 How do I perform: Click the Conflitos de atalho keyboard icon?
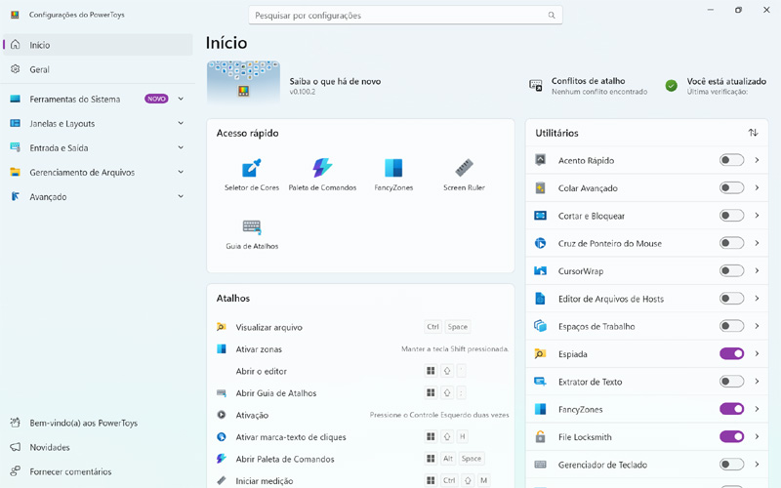click(x=535, y=86)
